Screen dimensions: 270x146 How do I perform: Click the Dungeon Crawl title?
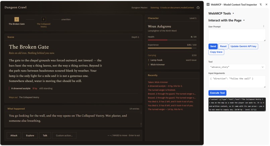tap(15, 7)
